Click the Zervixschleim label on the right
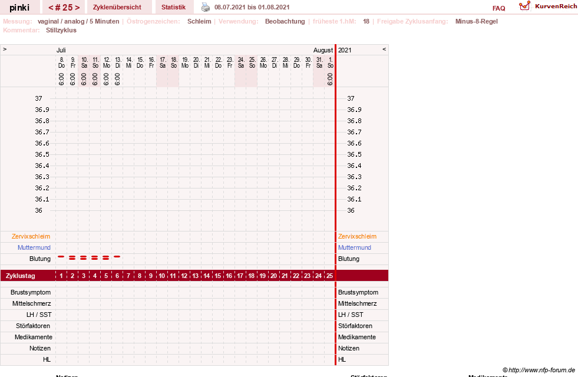The height and width of the screenshot is (377, 578). [357, 236]
